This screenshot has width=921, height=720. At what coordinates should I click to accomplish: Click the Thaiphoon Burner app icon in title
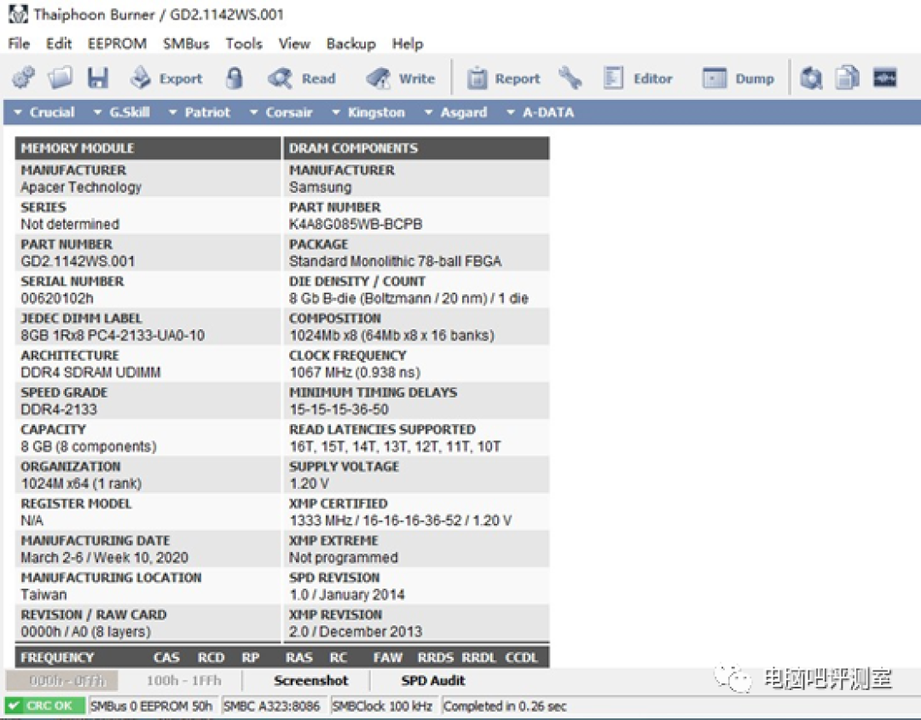coord(18,14)
